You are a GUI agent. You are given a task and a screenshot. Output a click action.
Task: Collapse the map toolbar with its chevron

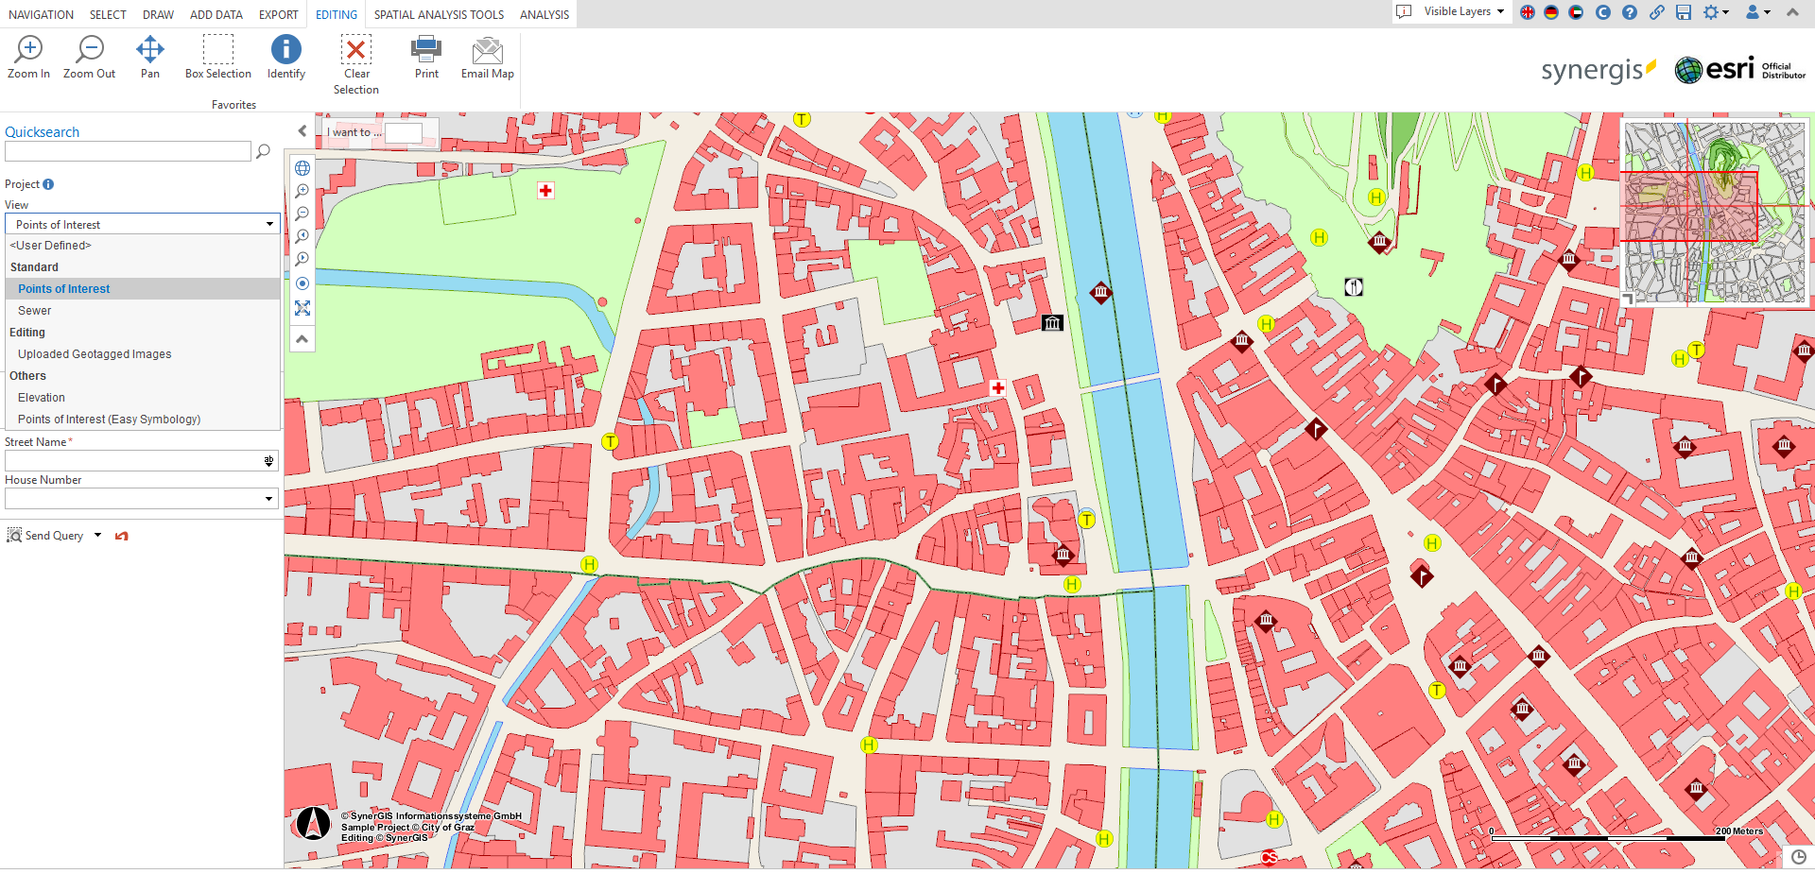[302, 338]
